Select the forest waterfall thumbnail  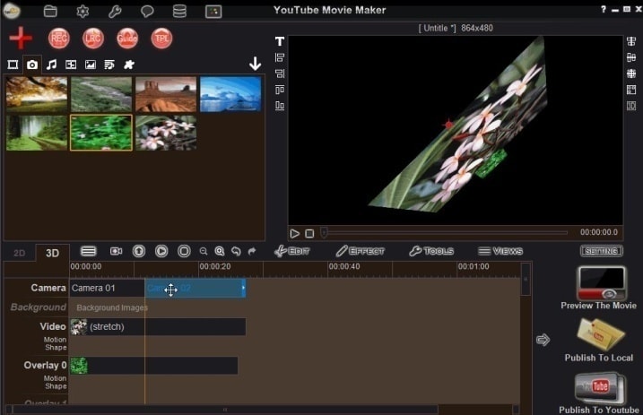37,133
